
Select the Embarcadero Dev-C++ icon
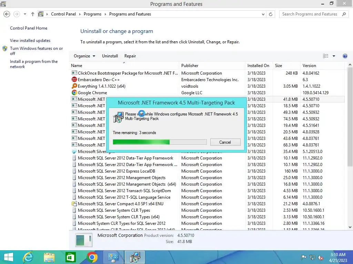coord(74,79)
